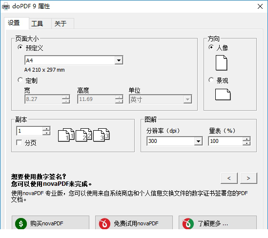Click the first collate pages icon
The image size is (268, 238).
tap(66, 135)
